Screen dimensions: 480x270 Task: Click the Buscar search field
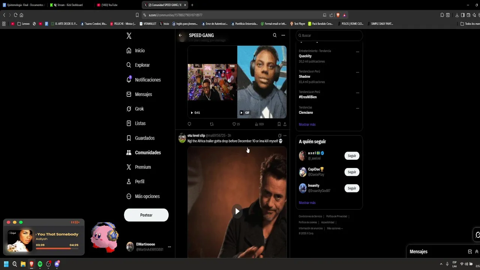pyautogui.click(x=329, y=35)
